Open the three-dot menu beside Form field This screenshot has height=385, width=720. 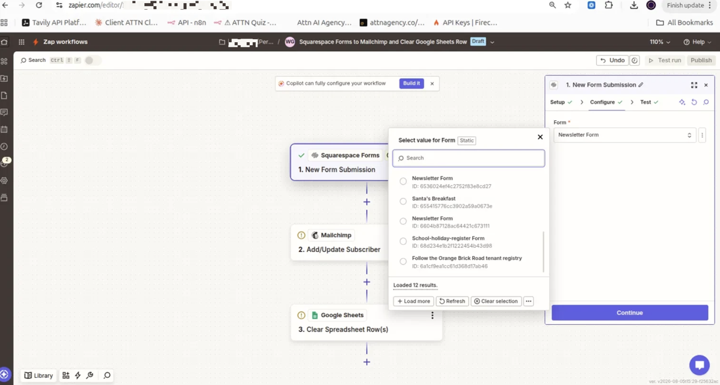(701, 135)
